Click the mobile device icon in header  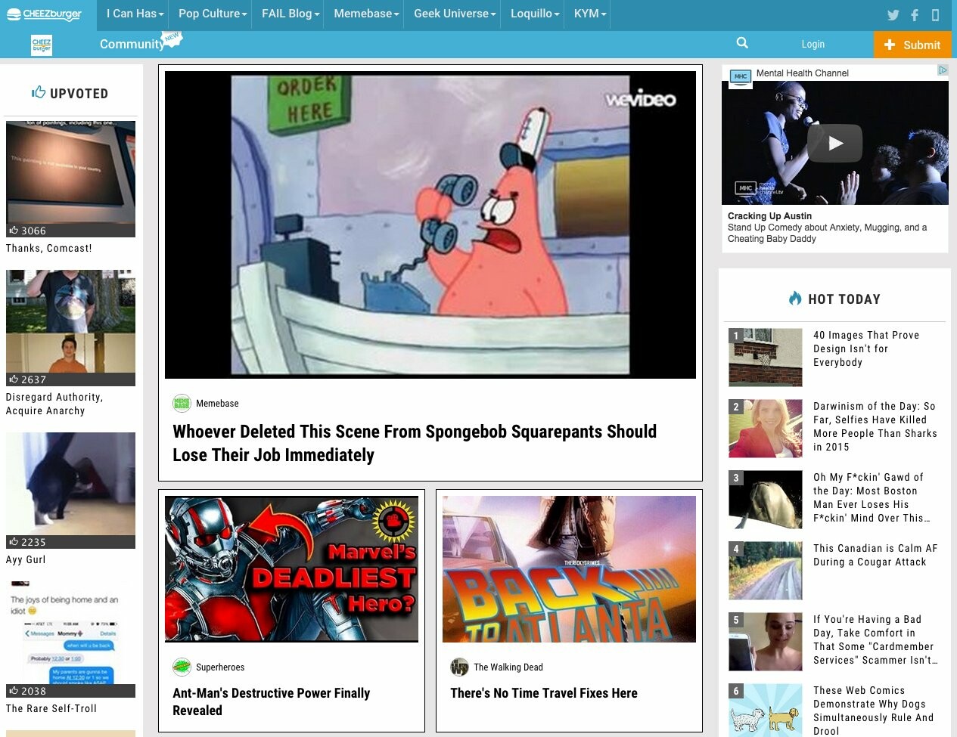click(x=936, y=14)
